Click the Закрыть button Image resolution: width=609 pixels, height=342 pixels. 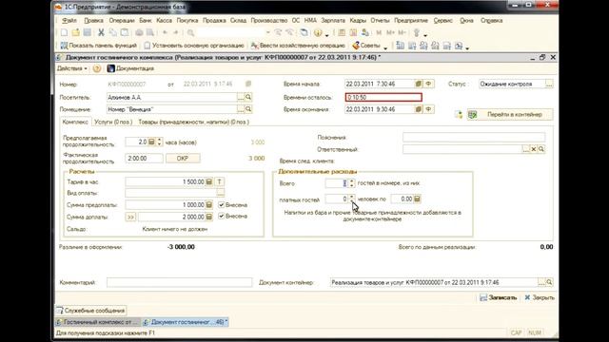pos(540,297)
